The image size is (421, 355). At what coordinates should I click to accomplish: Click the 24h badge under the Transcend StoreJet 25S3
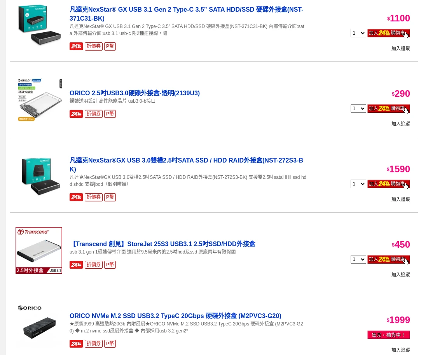[x=76, y=265]
